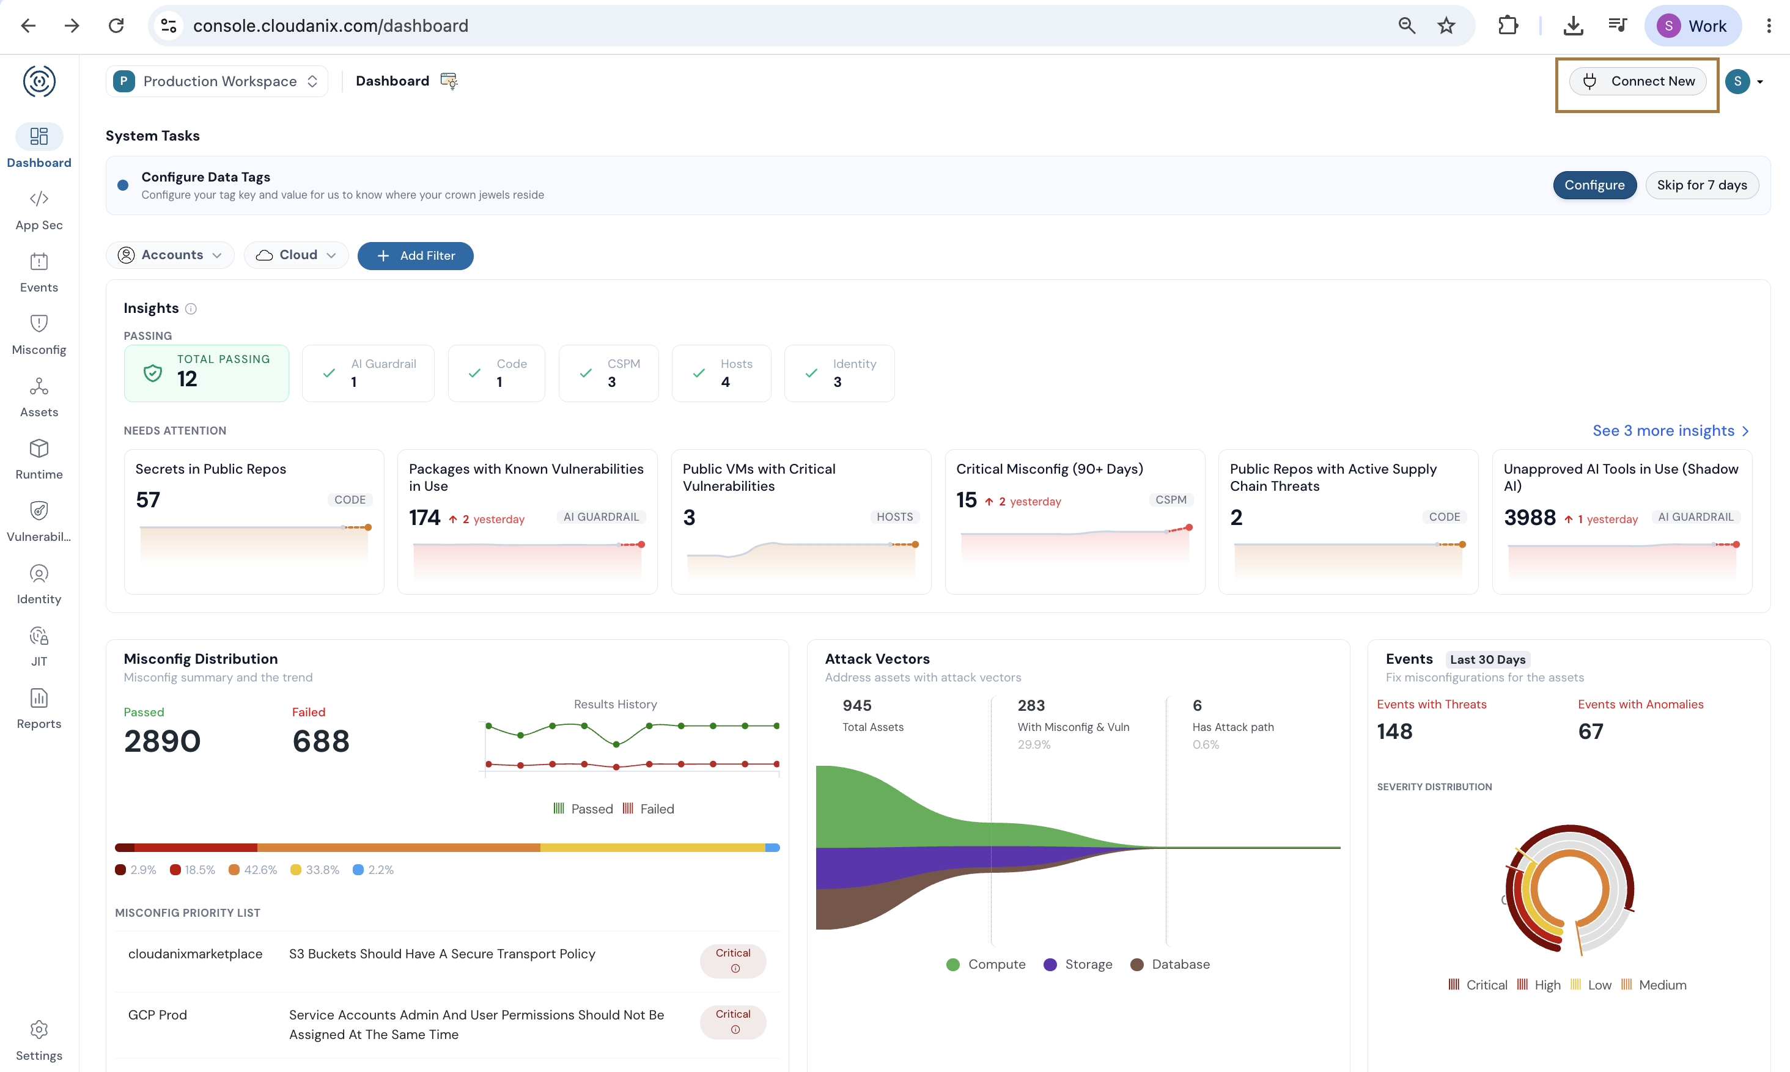The image size is (1790, 1072).
Task: Click Skip for 7 days
Action: click(1702, 185)
